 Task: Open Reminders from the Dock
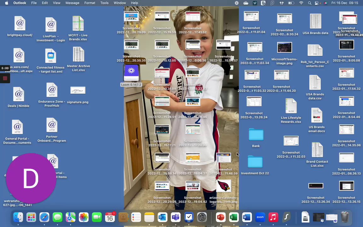coord(136,217)
